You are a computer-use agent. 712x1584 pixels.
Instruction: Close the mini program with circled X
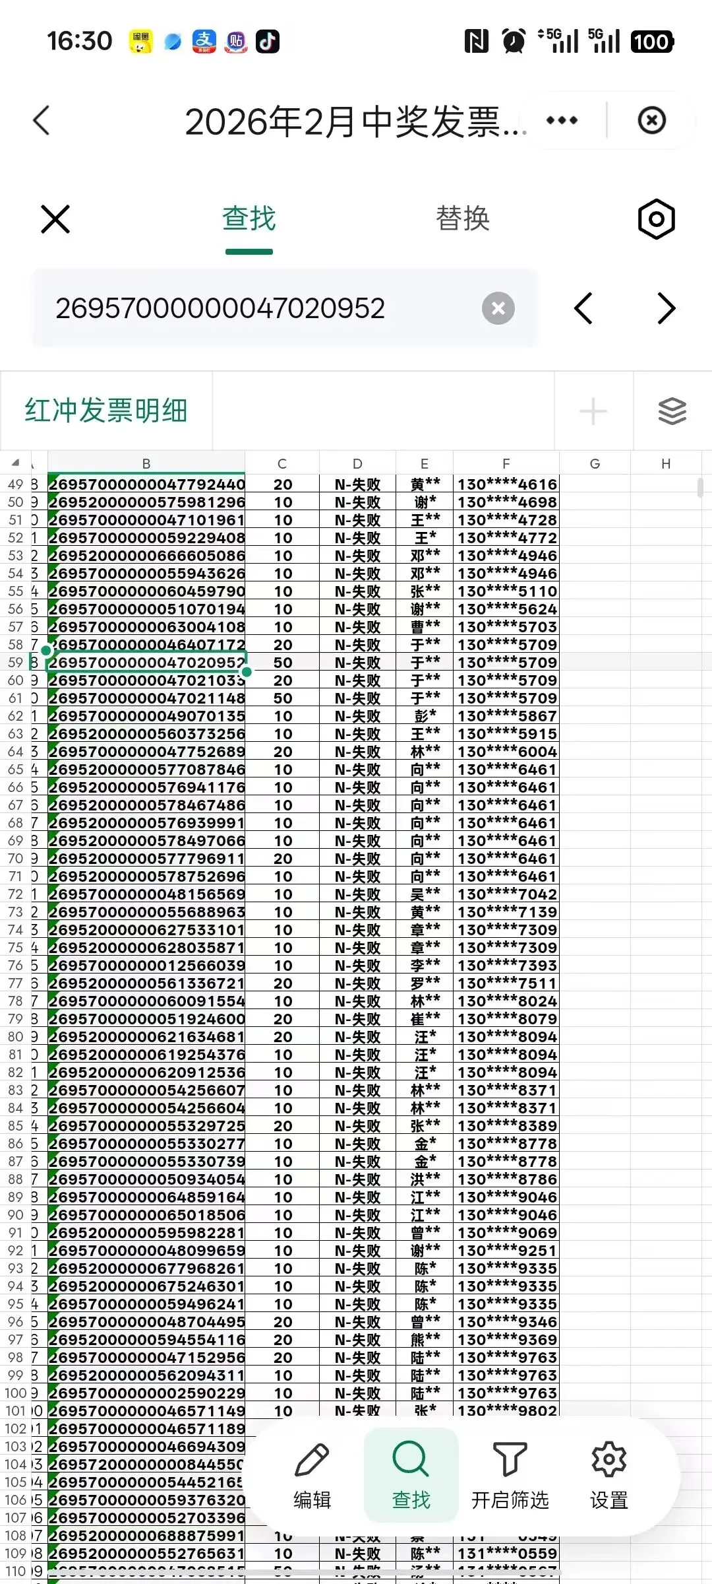pos(651,120)
